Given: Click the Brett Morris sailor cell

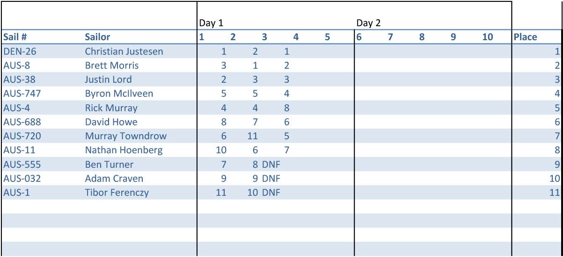Looking at the screenshot, I should tap(112, 65).
